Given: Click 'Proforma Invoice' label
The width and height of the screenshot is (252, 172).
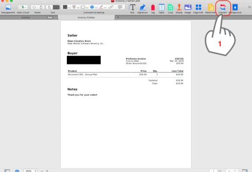Looking at the screenshot, I should [136, 59].
